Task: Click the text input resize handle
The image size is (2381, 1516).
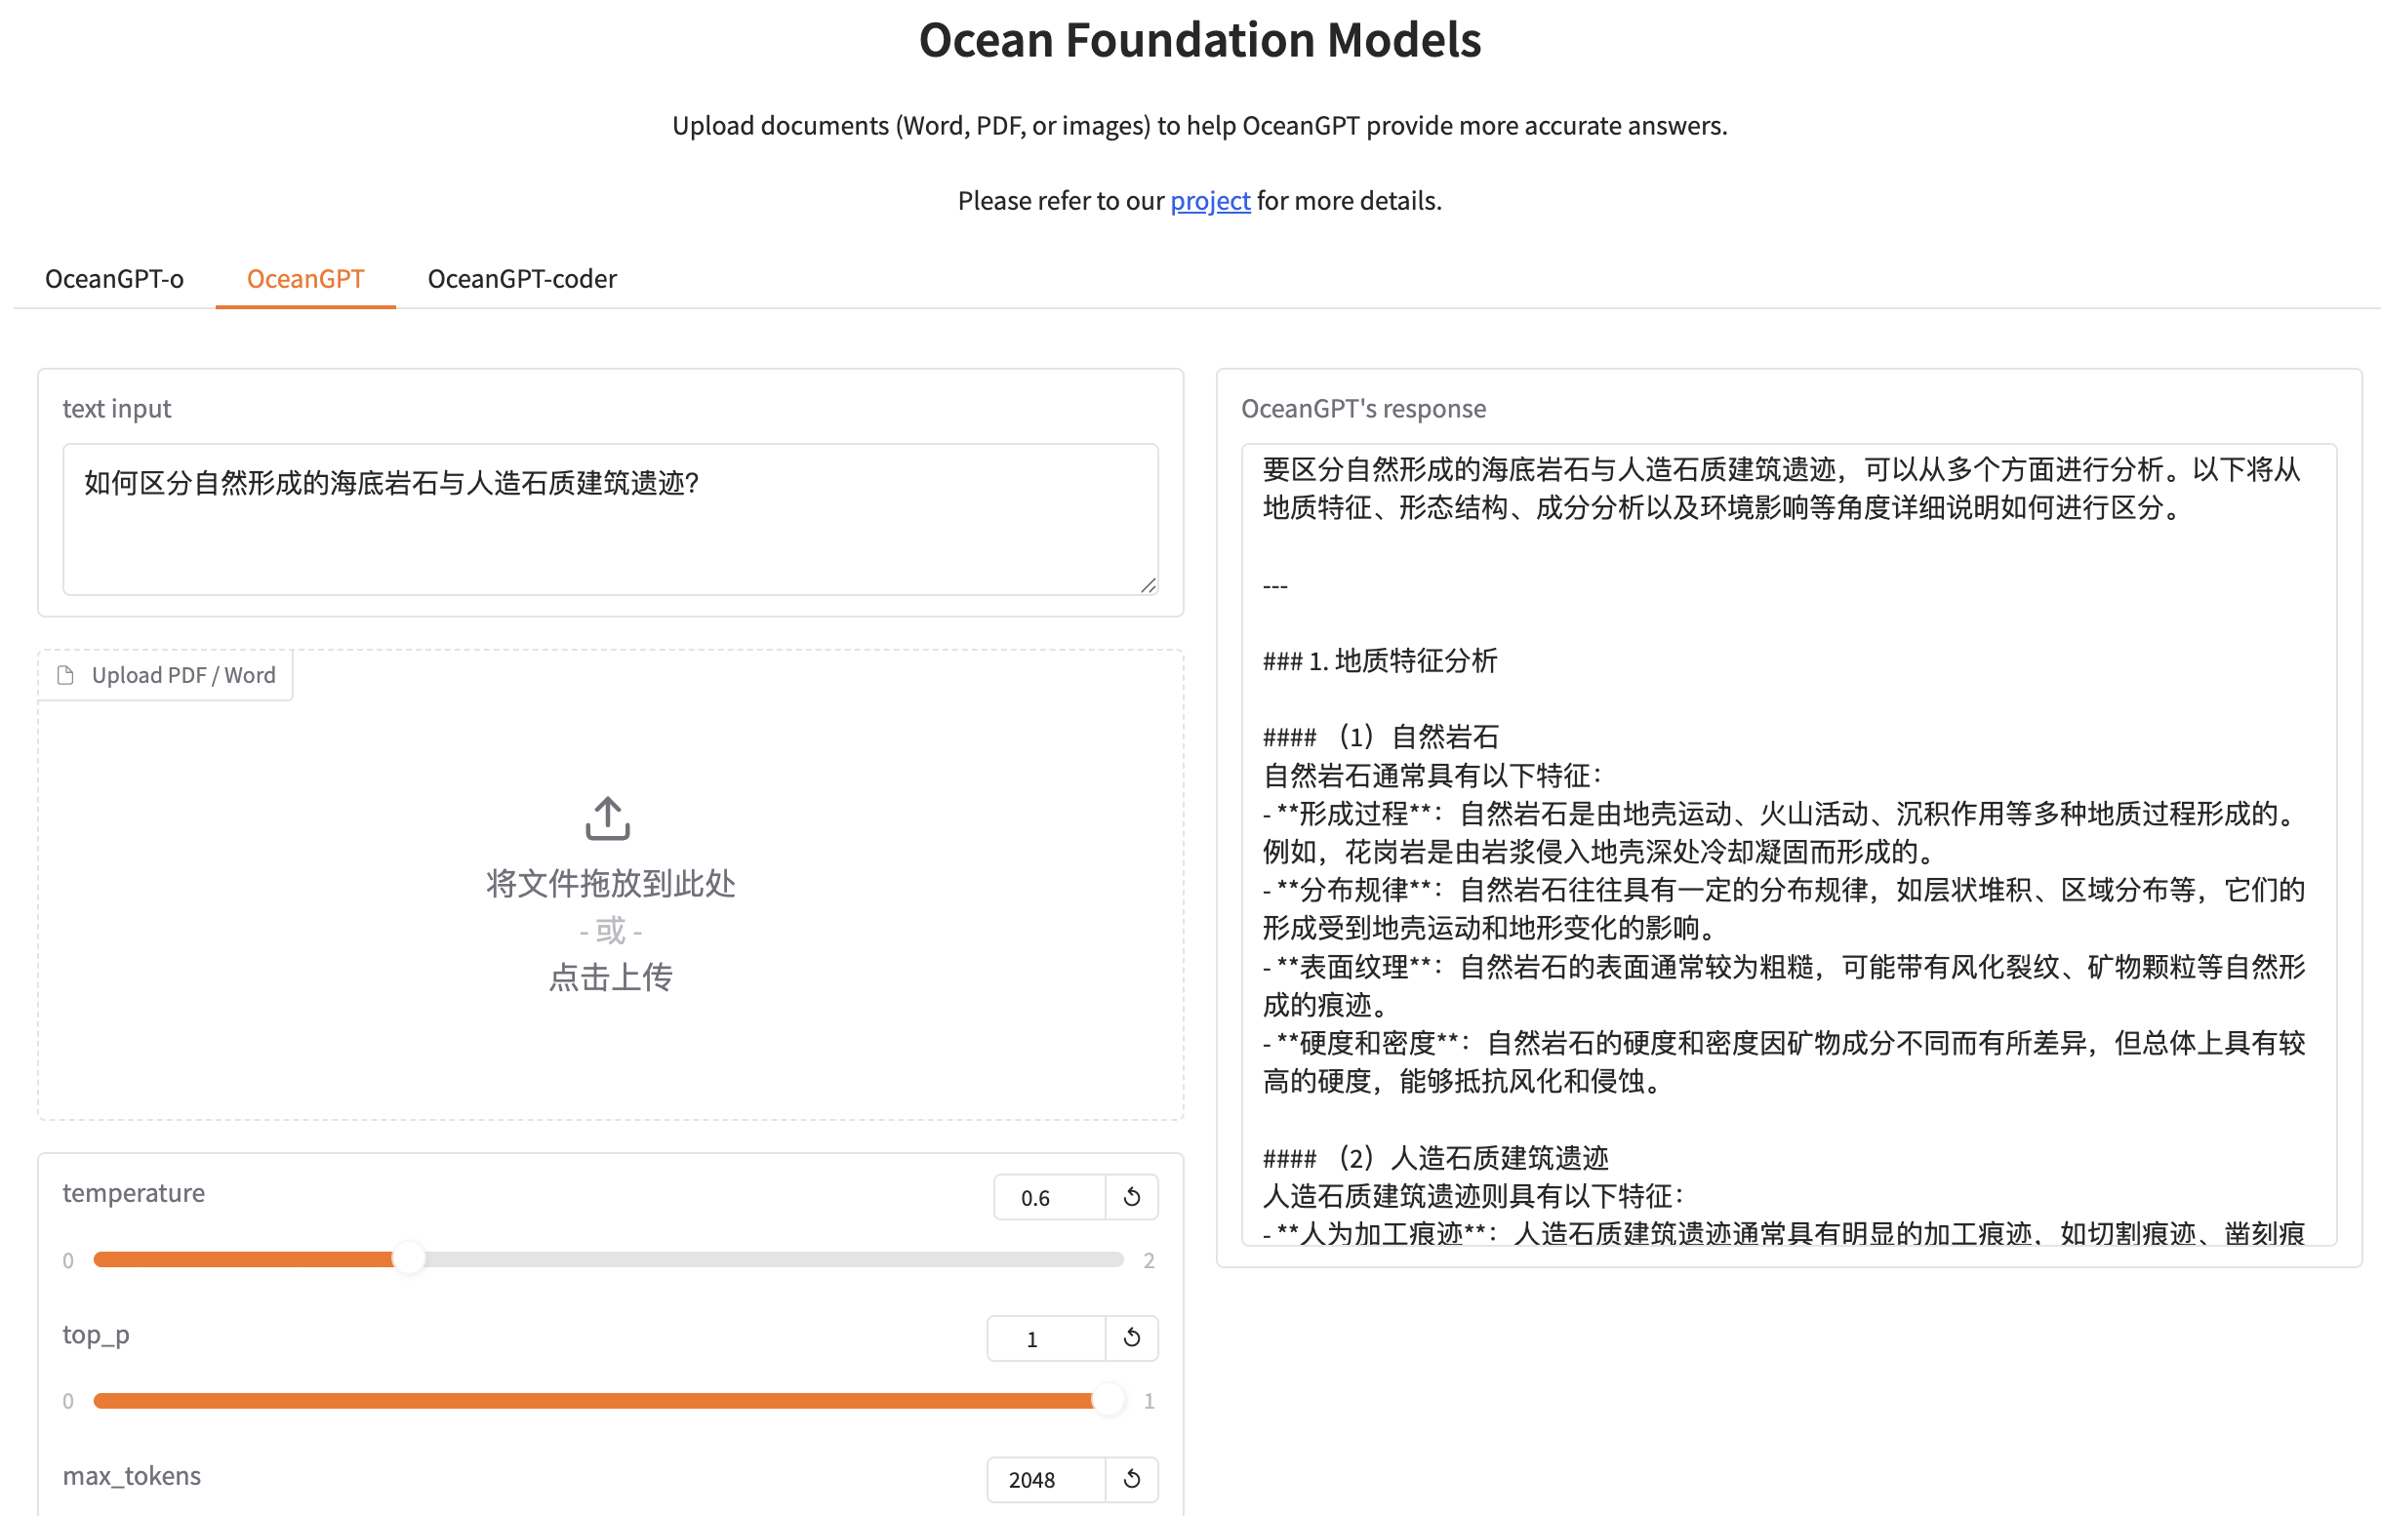Action: tap(1148, 585)
